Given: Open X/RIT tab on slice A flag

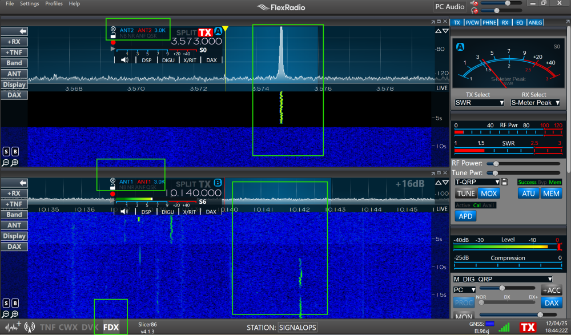Looking at the screenshot, I should point(190,60).
